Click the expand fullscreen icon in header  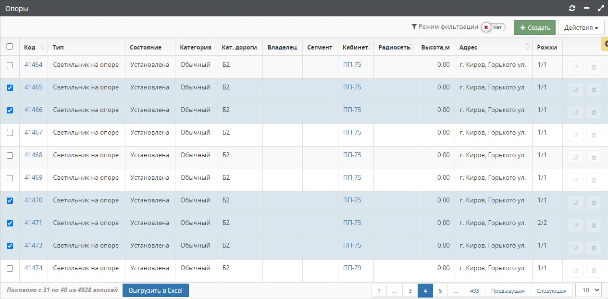(x=600, y=8)
